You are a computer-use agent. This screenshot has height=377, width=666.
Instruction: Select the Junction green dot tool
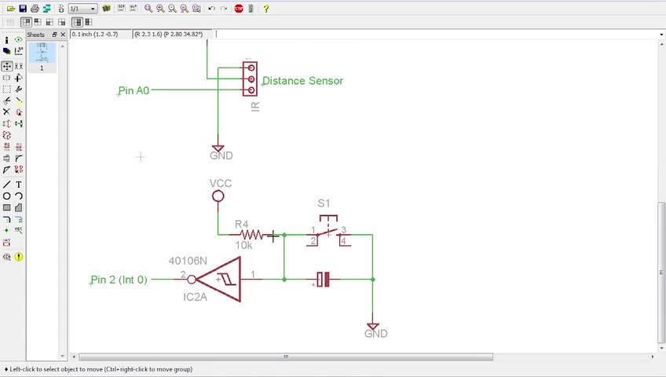point(6,231)
